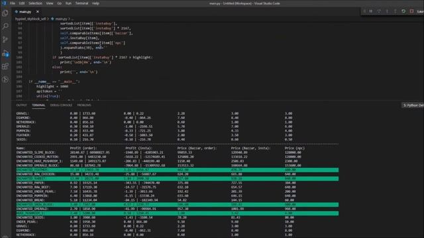424x238 pixels.
Task: Open the Search view in activity bar
Action: click(5, 26)
